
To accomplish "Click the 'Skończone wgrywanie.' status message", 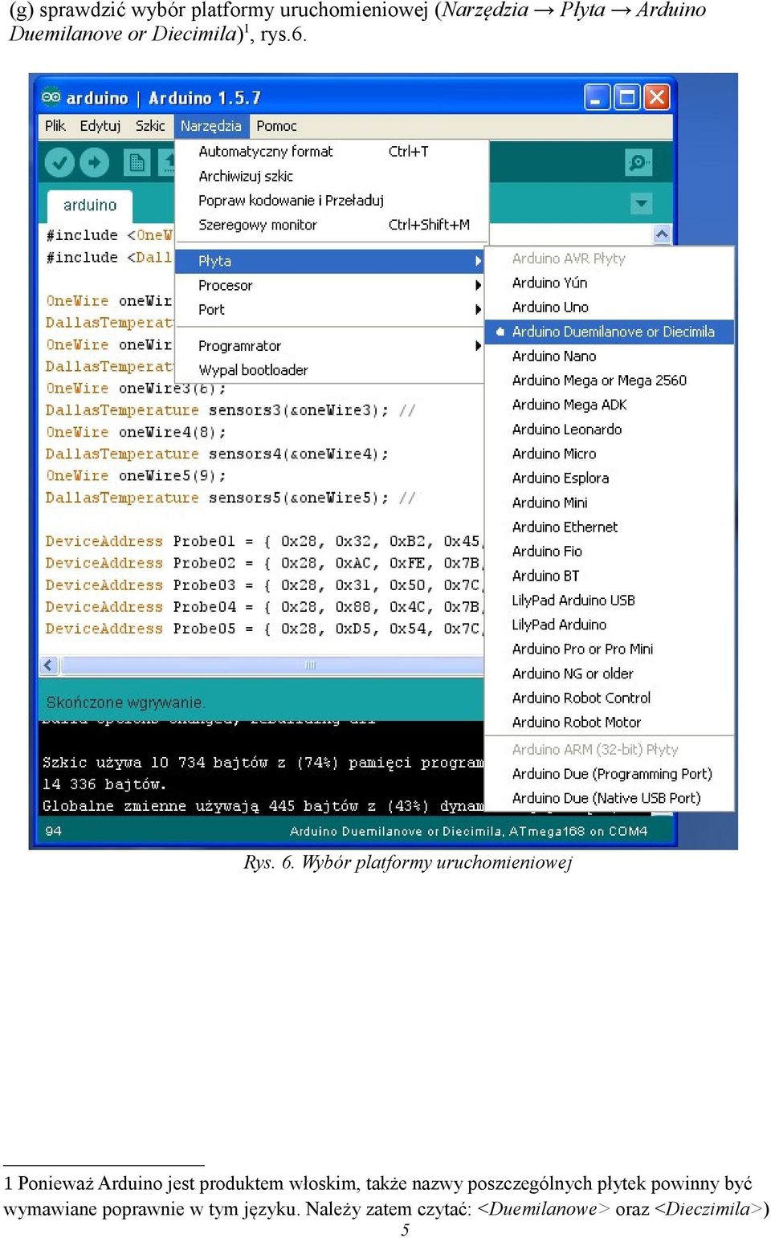I will click(125, 702).
